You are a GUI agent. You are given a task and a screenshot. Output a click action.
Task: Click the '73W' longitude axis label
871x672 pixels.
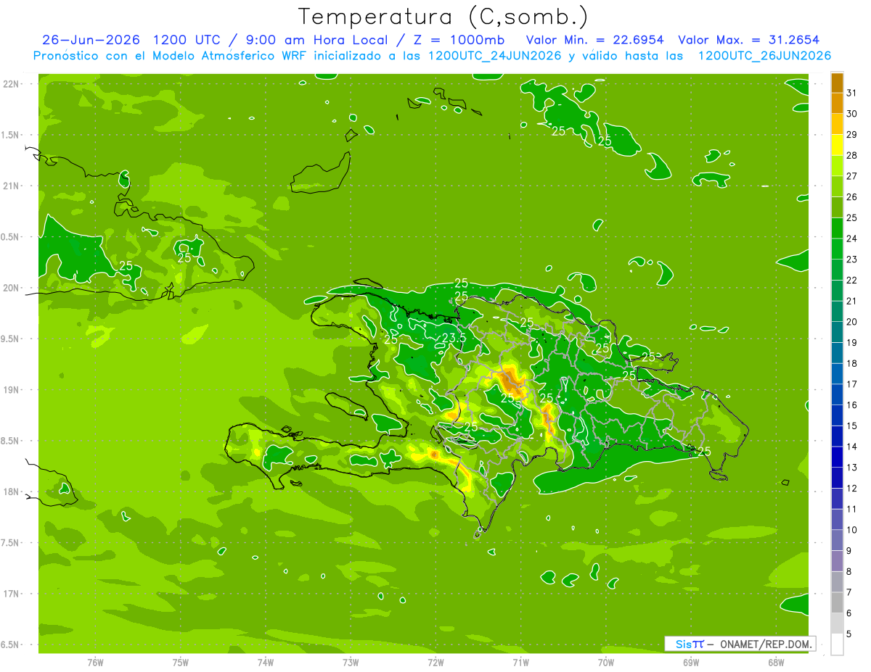point(351,663)
